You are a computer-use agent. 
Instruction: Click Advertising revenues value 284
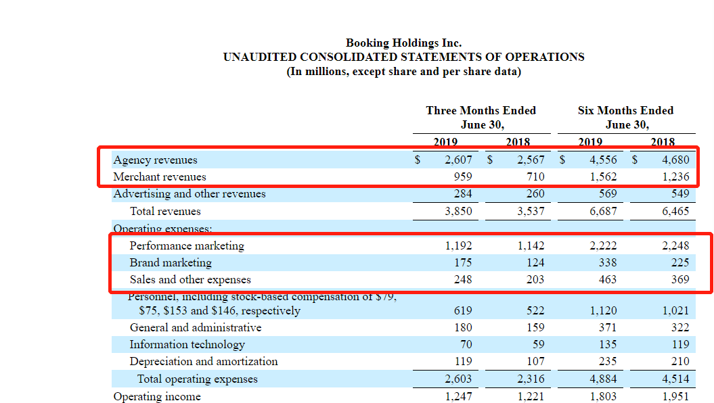click(x=463, y=194)
